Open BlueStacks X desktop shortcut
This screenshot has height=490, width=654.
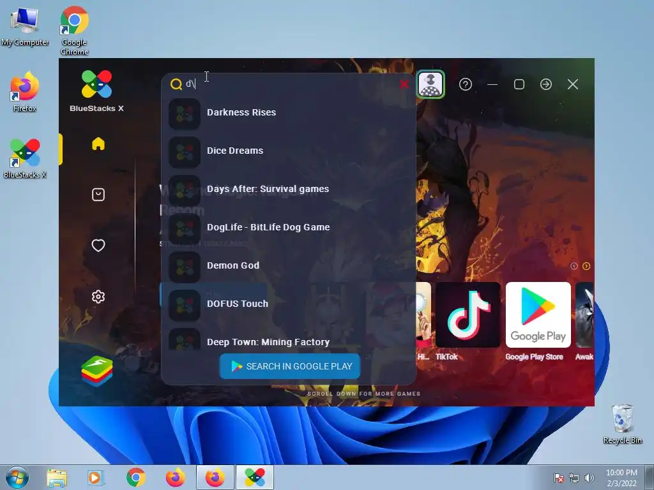(25, 158)
